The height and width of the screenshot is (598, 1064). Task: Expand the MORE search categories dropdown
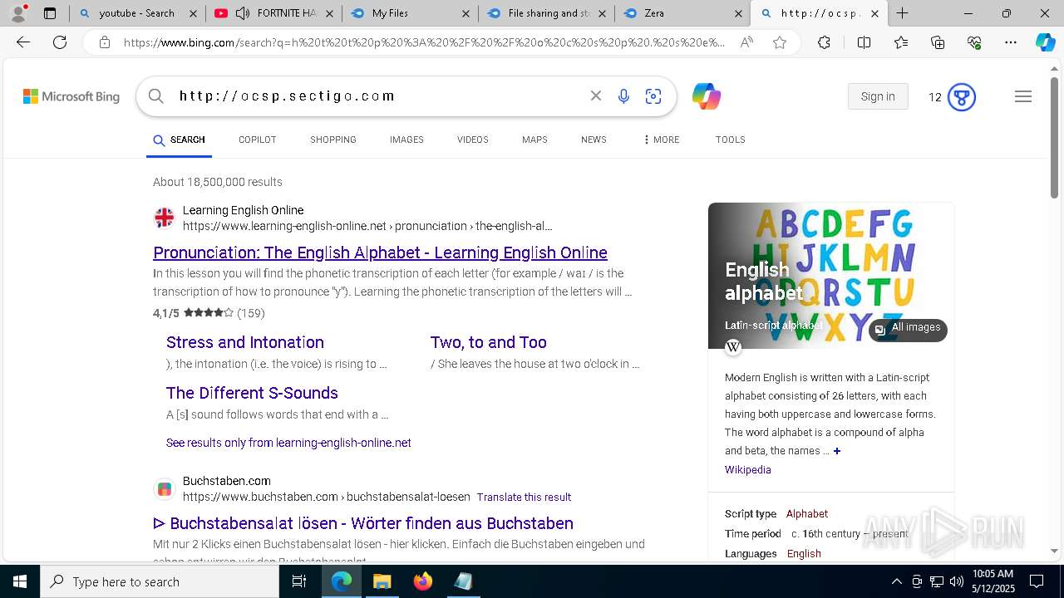661,140
